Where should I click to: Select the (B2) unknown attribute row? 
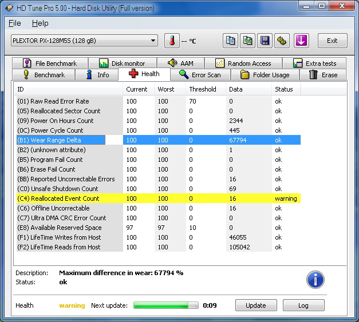tap(159, 150)
